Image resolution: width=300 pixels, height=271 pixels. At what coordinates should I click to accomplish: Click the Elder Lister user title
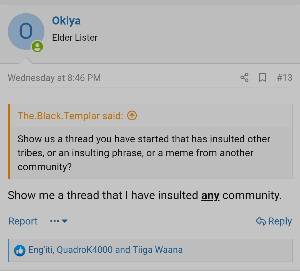coord(75,38)
